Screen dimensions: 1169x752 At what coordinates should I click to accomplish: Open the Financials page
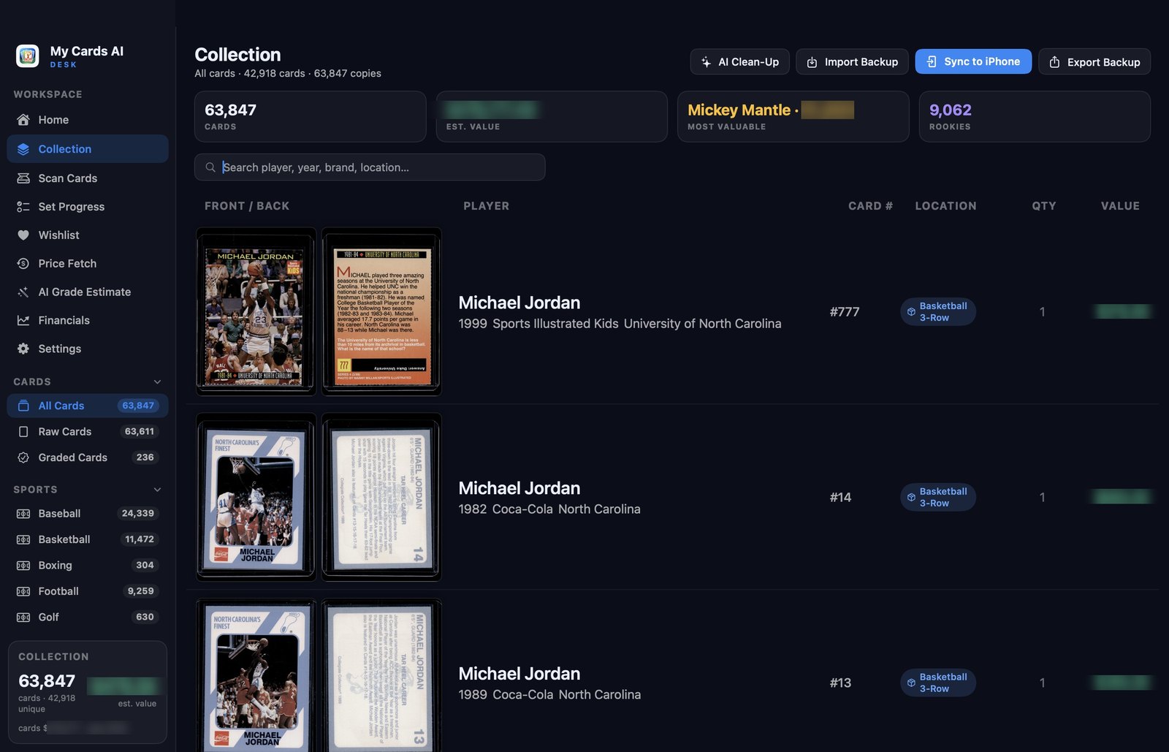point(88,321)
